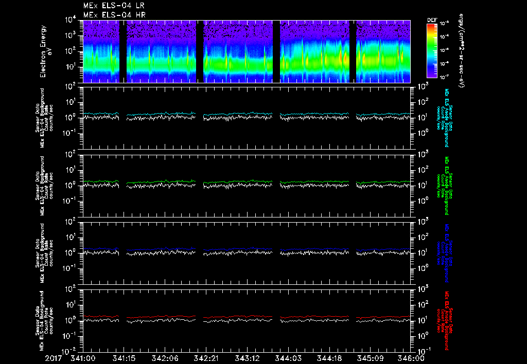This screenshot has height=364, width=527.
Task: Click the green right-side axis label
Action: coord(444,186)
